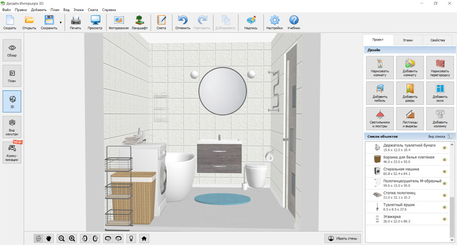Open the Фотореализм rendering tool
Viewport: 457px width, 245px height.
[118, 22]
